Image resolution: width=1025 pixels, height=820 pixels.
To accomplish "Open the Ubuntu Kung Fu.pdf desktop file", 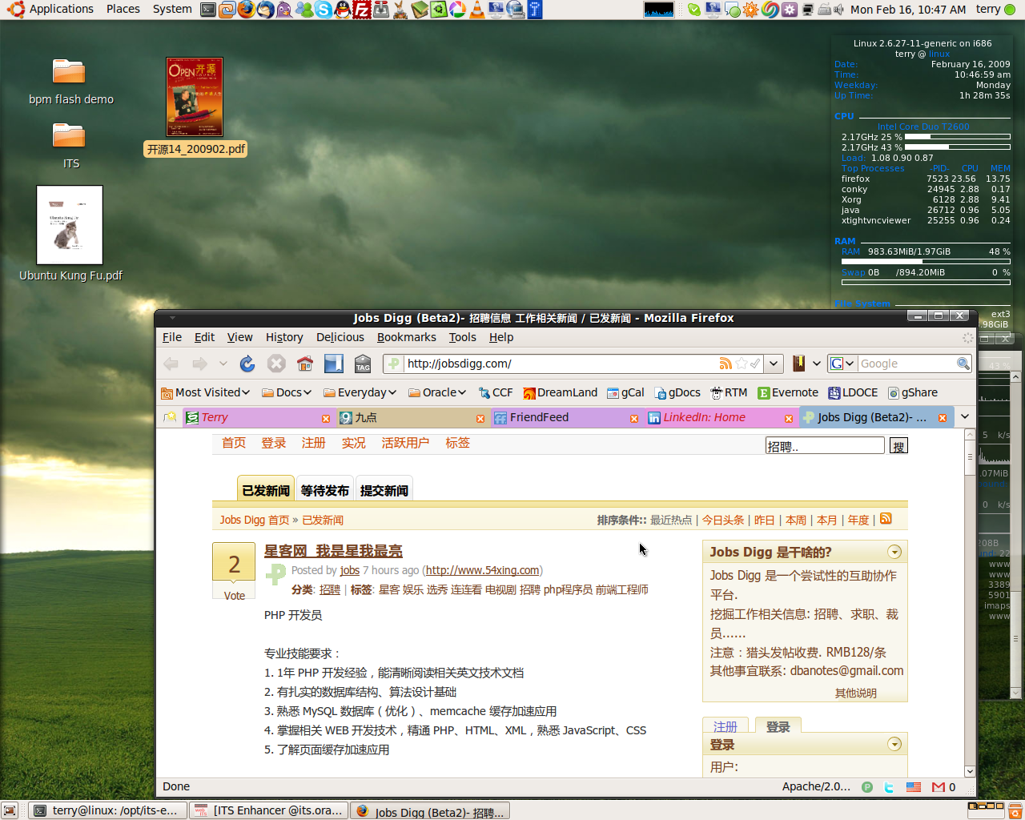I will [x=70, y=234].
